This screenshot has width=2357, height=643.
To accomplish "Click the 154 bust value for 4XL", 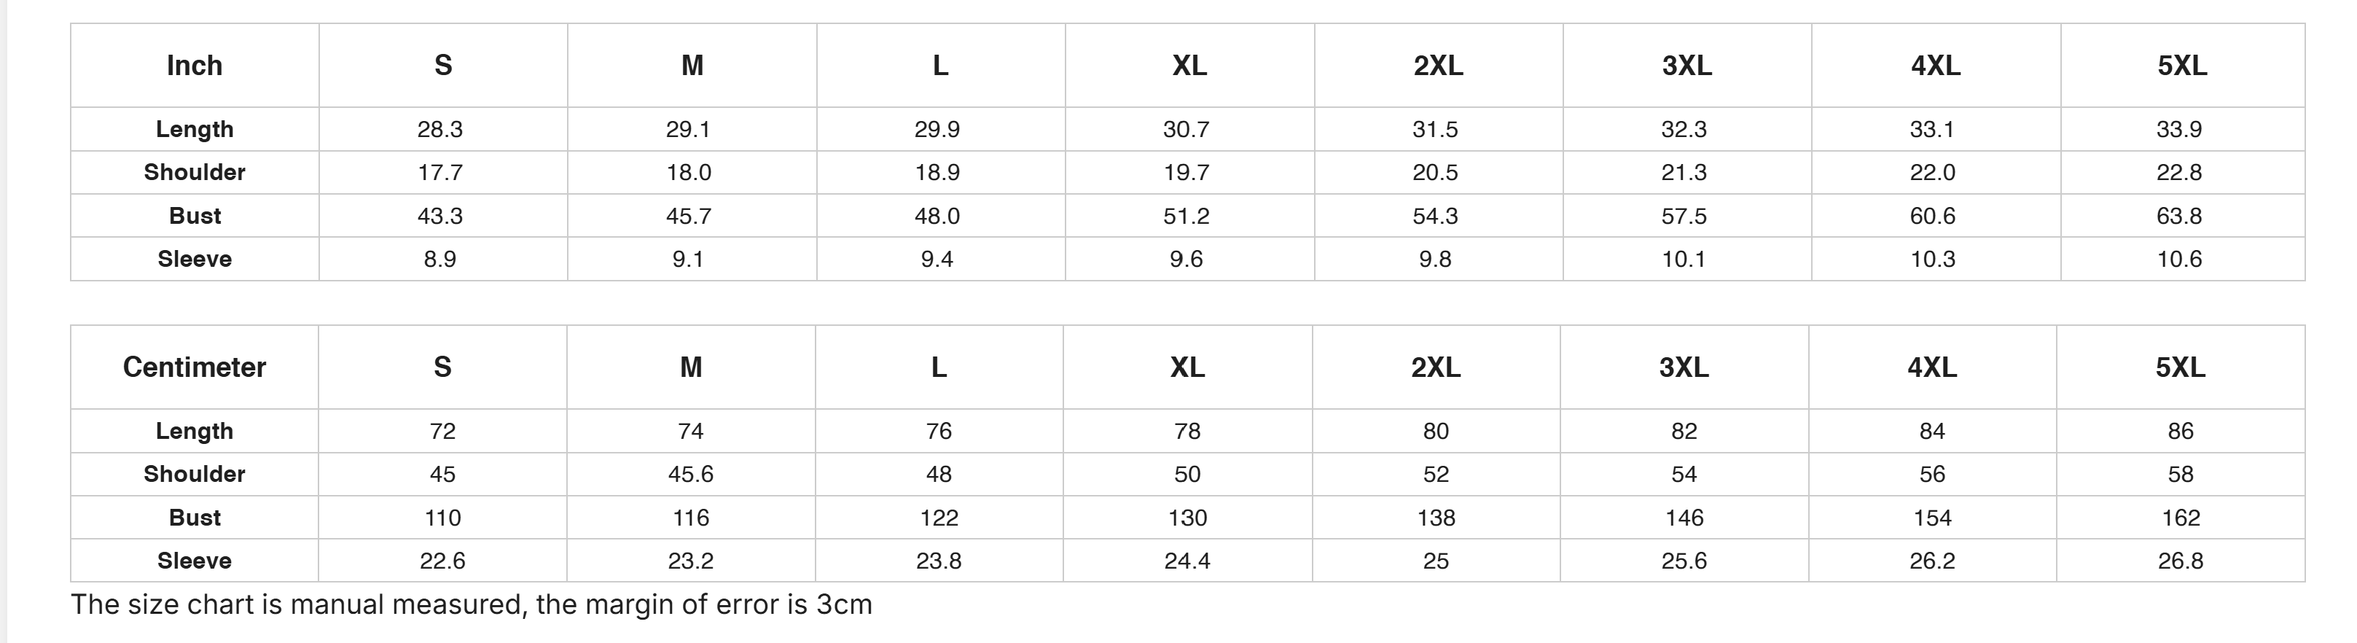I will tap(1932, 518).
